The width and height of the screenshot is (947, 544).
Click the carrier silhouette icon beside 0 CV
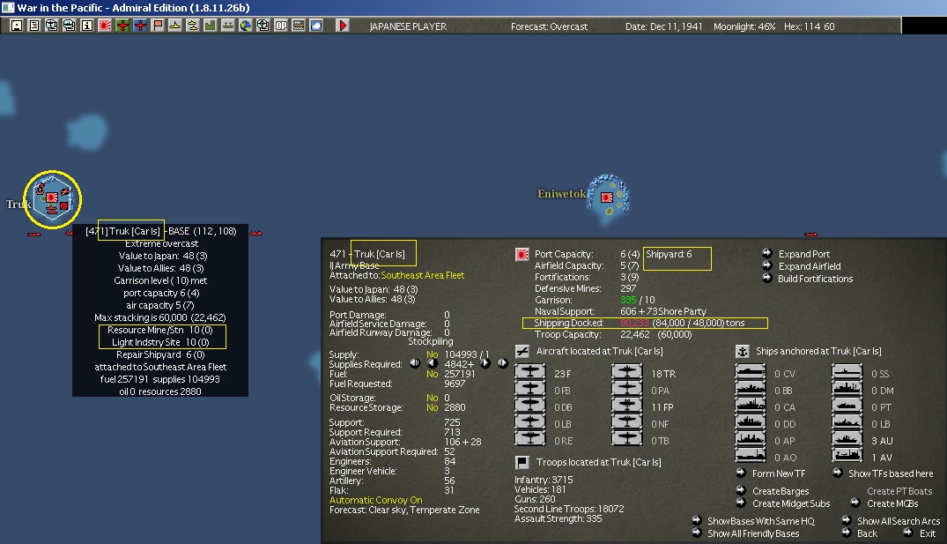(750, 373)
